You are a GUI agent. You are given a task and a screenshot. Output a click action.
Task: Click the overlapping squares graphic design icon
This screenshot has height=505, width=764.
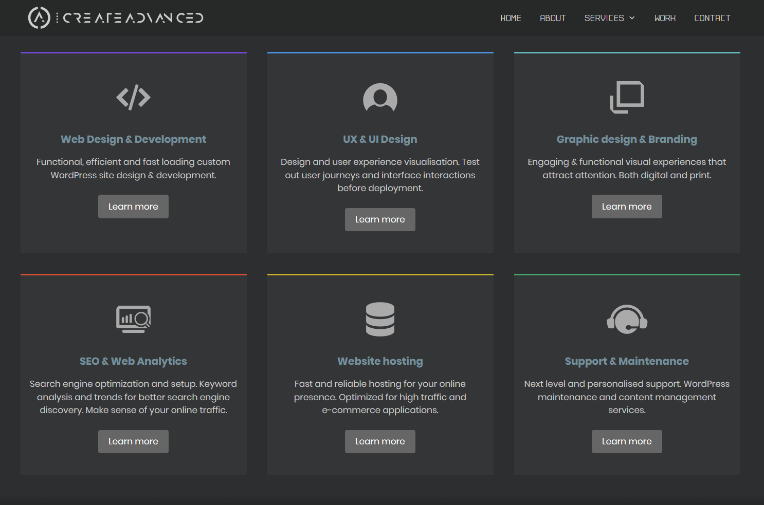pyautogui.click(x=627, y=97)
